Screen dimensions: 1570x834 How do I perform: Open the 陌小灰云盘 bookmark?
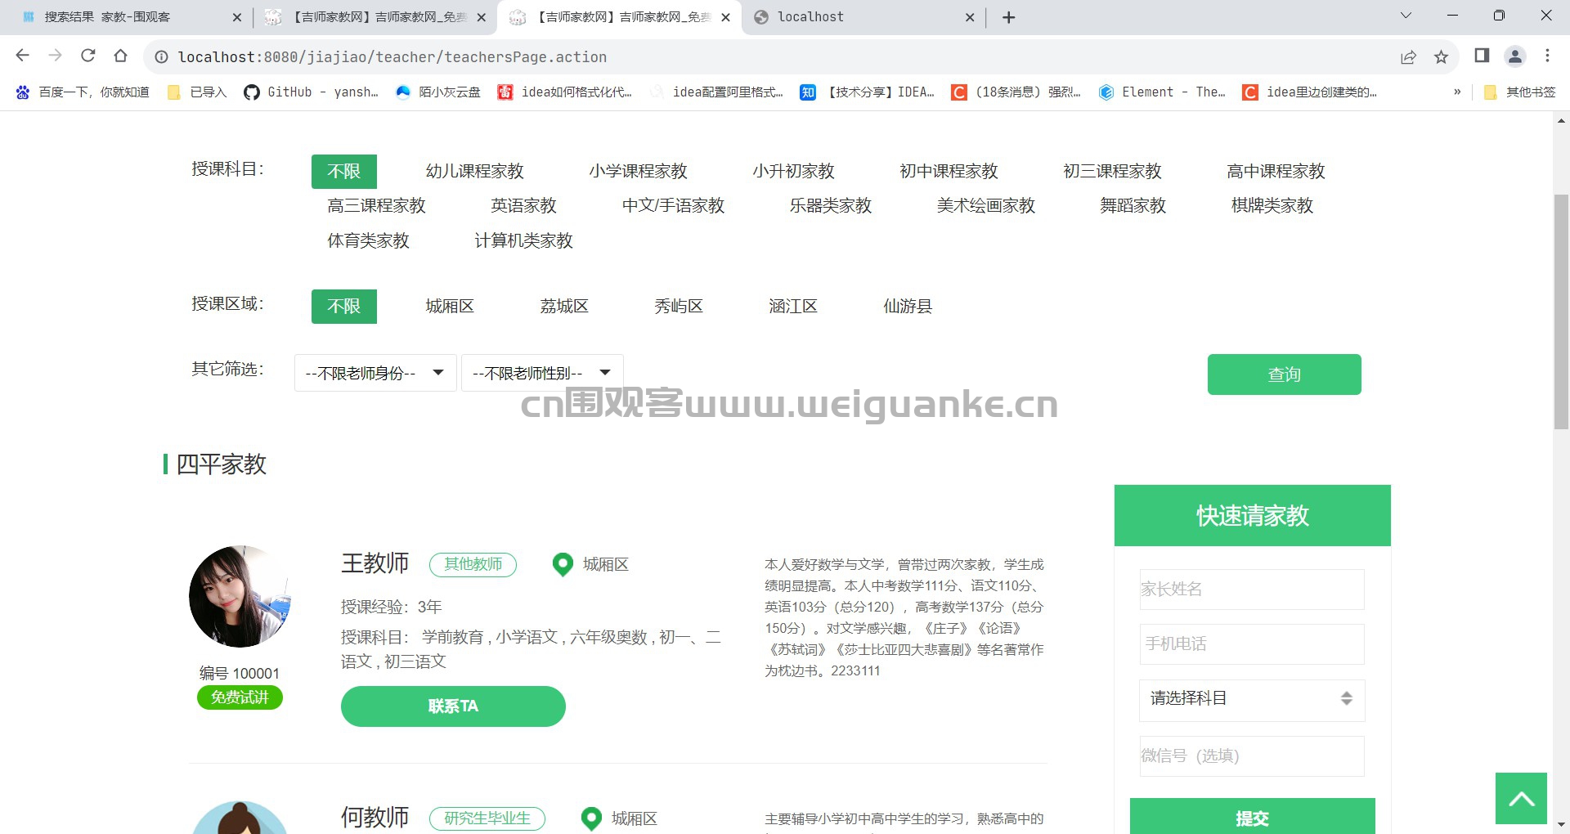(x=438, y=92)
